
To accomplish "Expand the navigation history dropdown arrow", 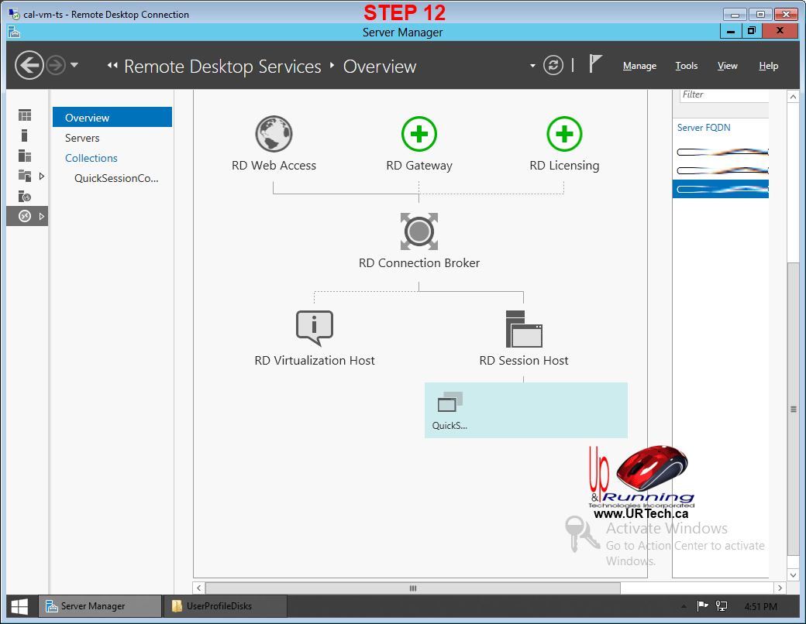I will pyautogui.click(x=74, y=65).
